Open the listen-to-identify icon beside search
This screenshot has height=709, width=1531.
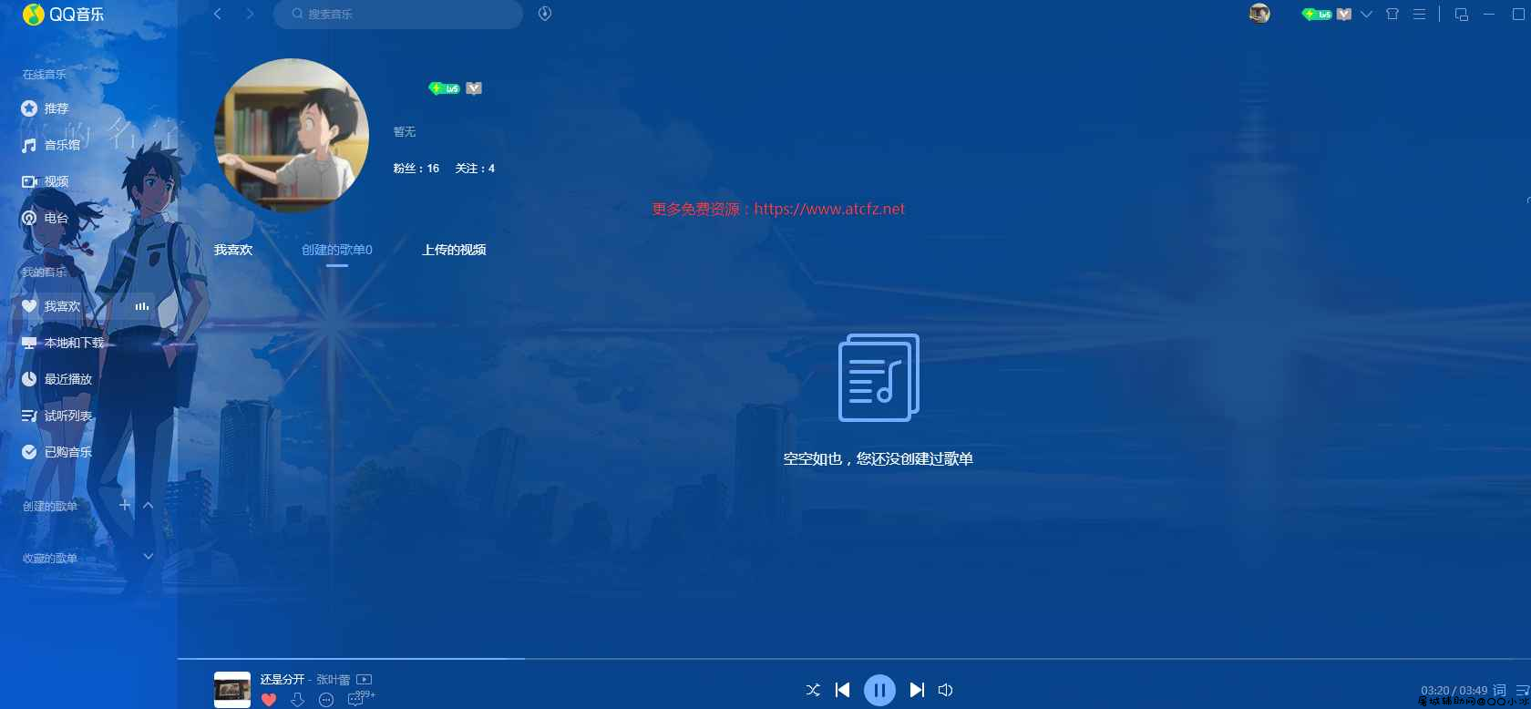[545, 14]
